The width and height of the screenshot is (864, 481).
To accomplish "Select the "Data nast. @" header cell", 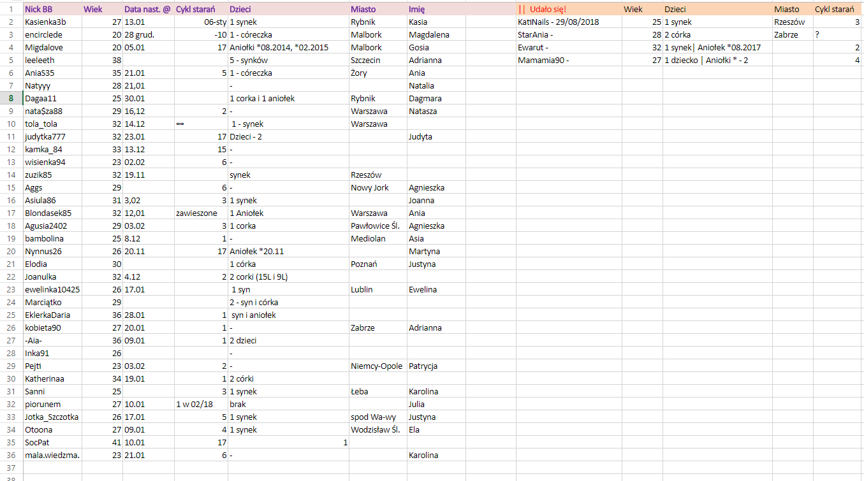I will [x=147, y=10].
